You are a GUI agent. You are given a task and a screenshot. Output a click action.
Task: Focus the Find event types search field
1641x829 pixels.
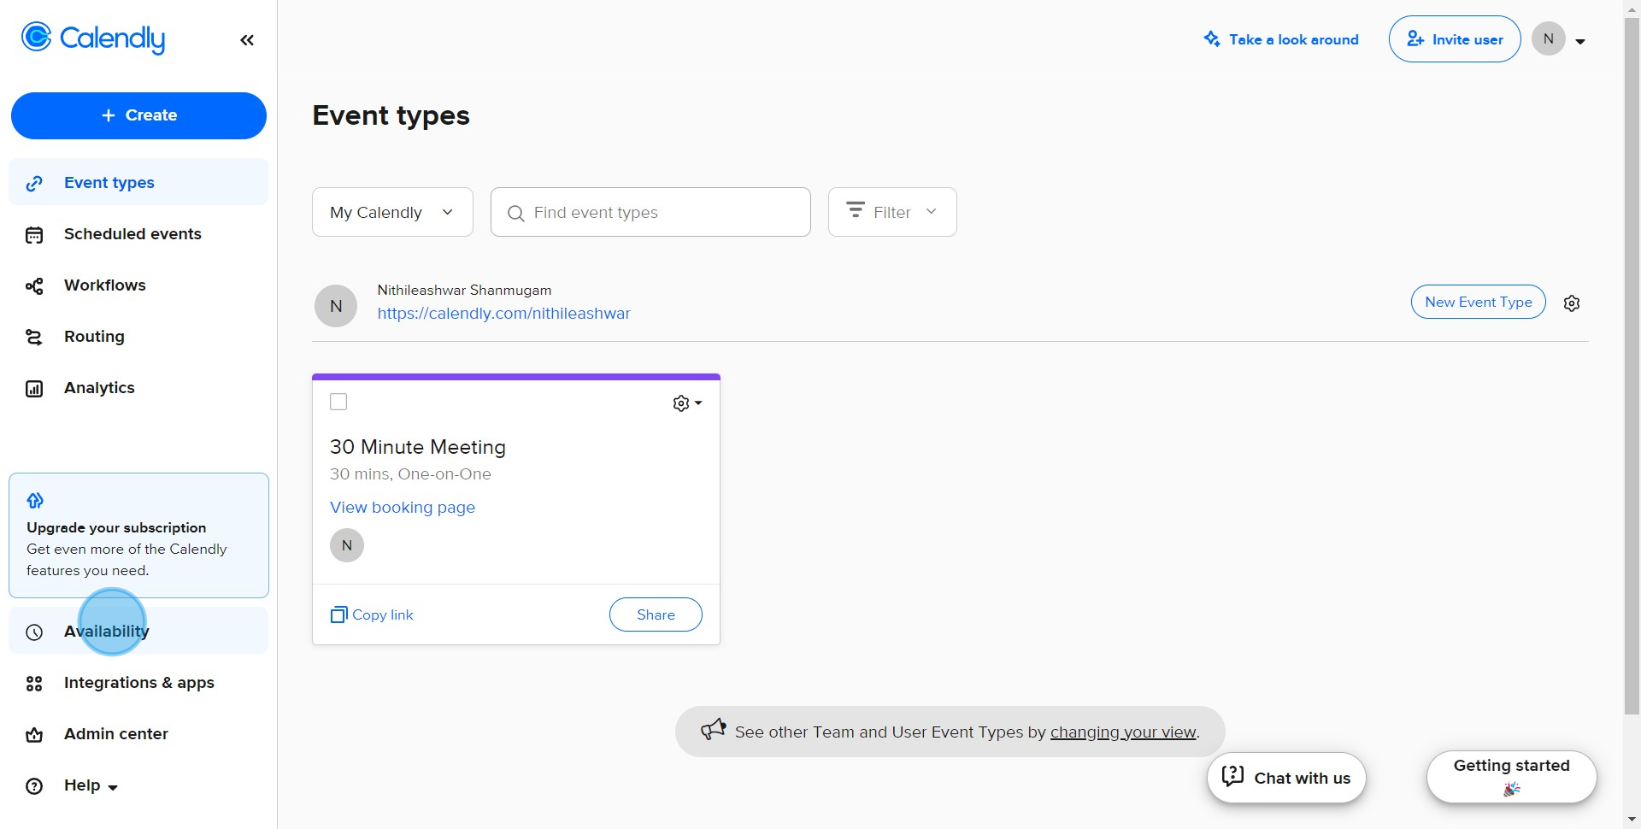click(650, 212)
